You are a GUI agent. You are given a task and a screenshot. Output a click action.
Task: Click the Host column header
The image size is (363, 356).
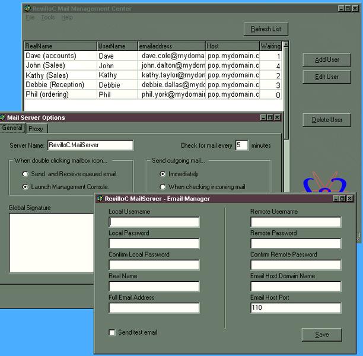click(x=233, y=46)
